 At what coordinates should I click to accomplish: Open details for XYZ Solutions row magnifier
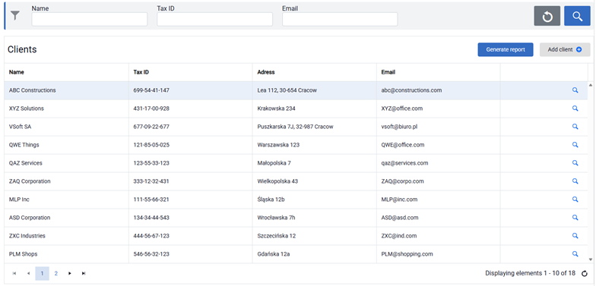coord(575,108)
